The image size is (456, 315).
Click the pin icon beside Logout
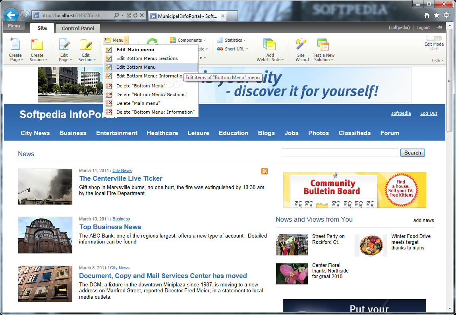tap(439, 27)
